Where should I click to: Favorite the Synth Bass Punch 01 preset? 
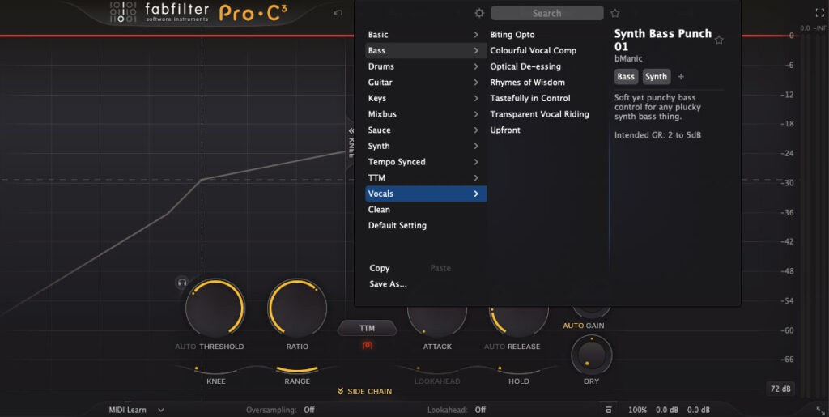[x=719, y=40]
